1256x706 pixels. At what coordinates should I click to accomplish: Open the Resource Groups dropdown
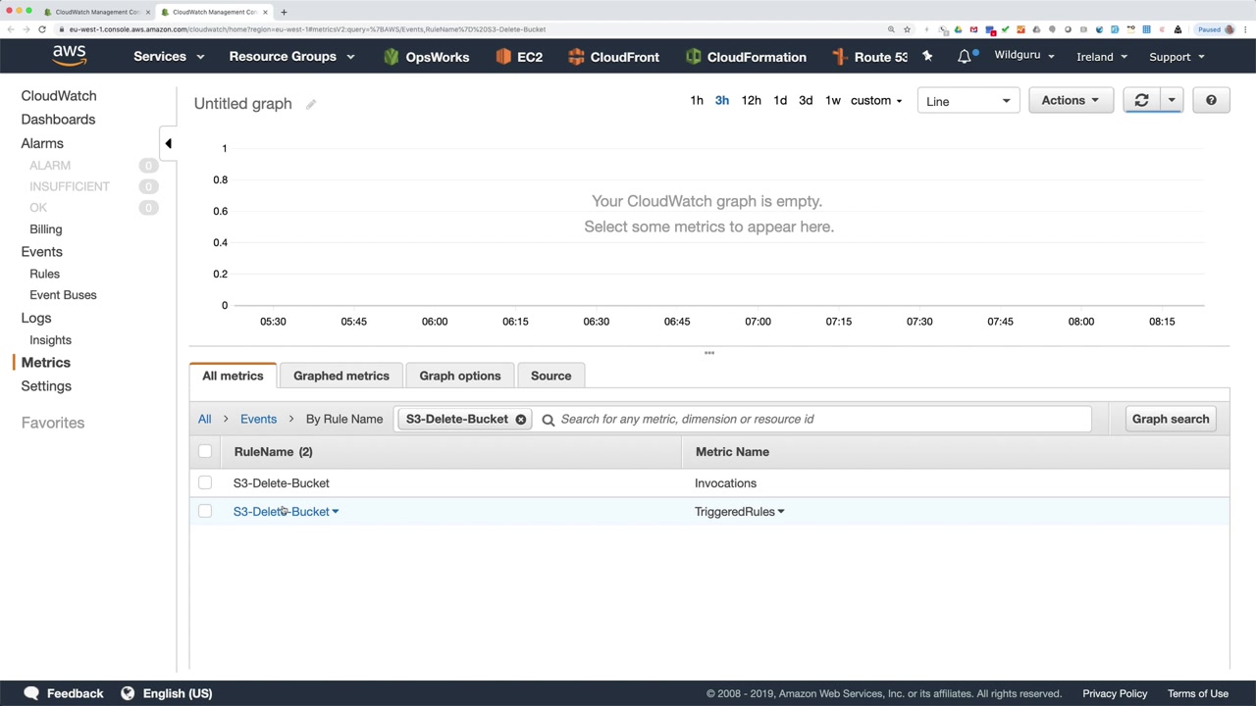coord(291,57)
